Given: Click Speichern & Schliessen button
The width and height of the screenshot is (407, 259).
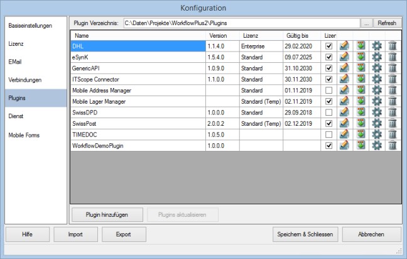Looking at the screenshot, I should point(305,234).
